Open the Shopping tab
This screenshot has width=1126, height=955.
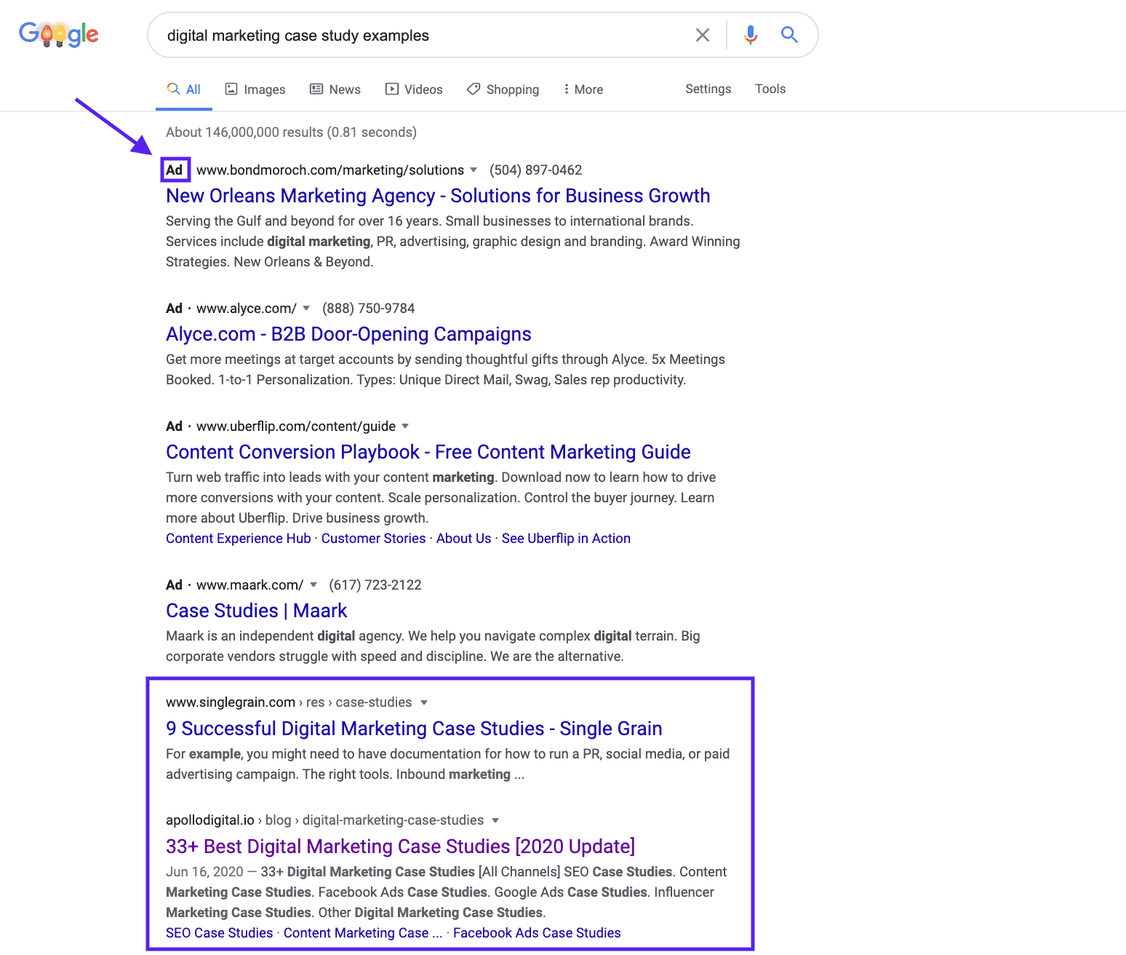[503, 90]
